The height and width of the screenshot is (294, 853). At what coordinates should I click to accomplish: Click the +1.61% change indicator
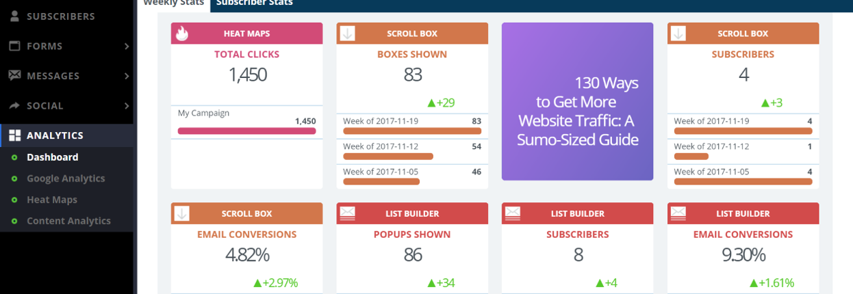772,283
